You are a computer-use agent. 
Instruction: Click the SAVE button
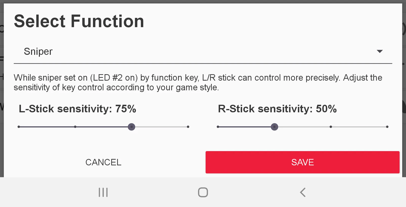[302, 162]
